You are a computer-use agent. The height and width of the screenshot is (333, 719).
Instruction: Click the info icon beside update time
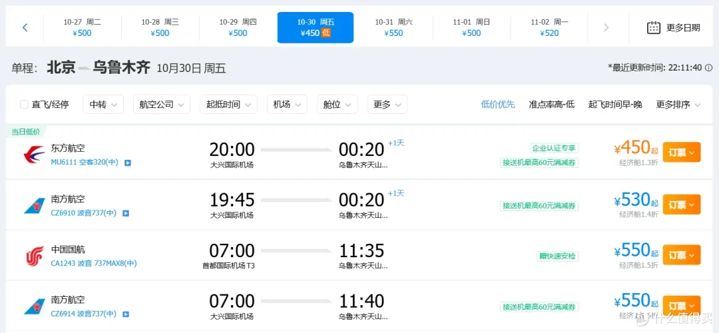pos(709,68)
